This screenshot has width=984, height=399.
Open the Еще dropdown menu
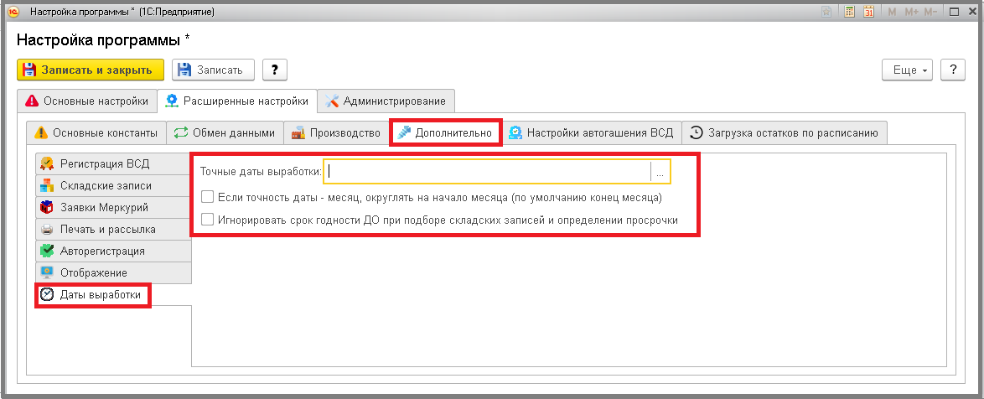coord(908,70)
